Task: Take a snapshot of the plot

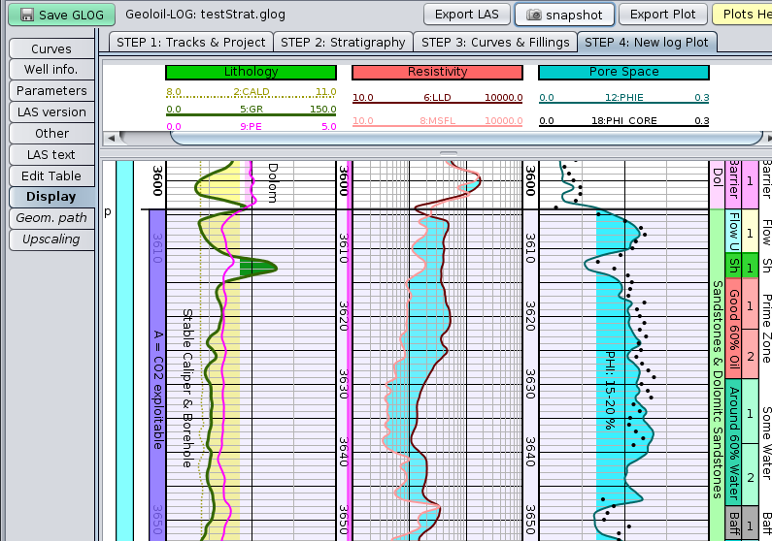Action: pos(564,15)
